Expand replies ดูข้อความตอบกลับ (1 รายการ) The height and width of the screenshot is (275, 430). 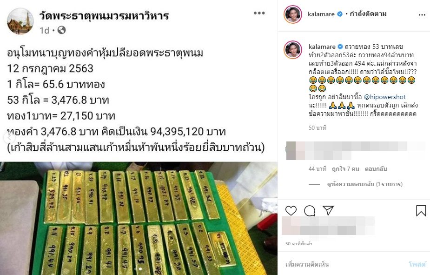365,184
